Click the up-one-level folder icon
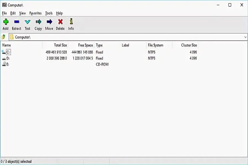248x165 pixels. 4,37
